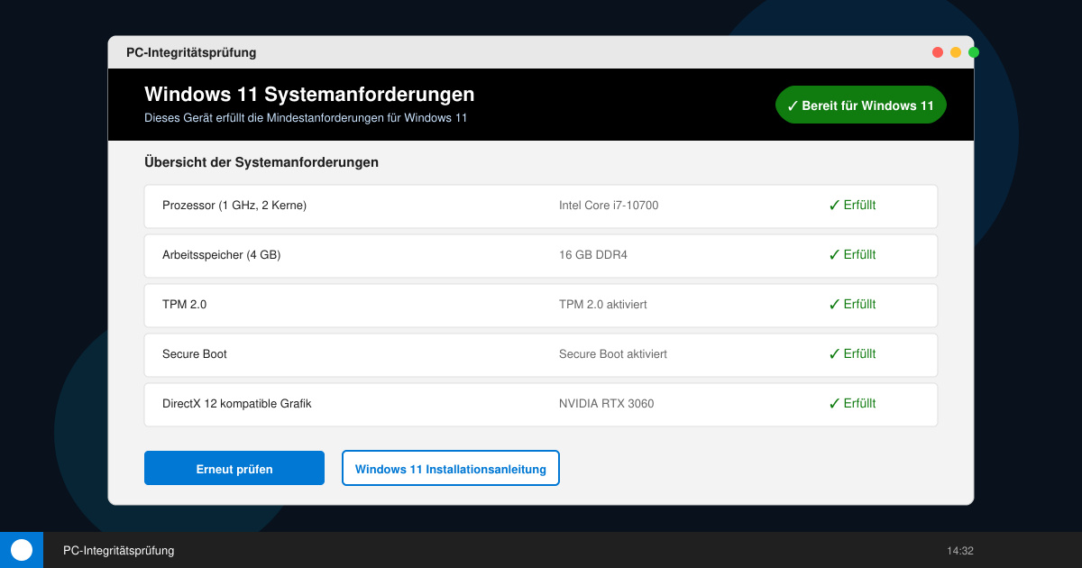
Task: Open the Windows 11 Installationsanleitung link
Action: [x=451, y=468]
